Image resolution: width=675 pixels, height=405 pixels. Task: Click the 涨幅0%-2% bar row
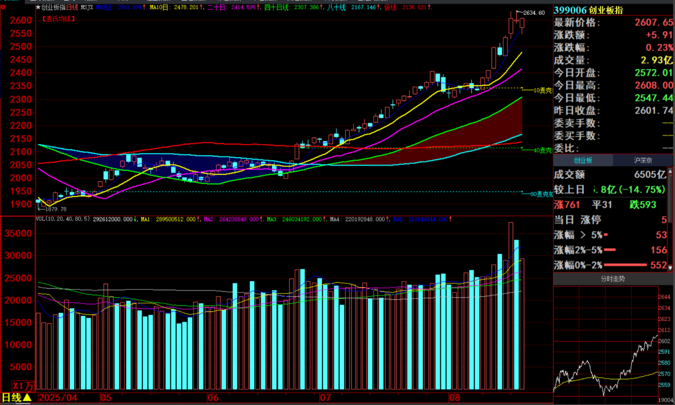click(610, 265)
